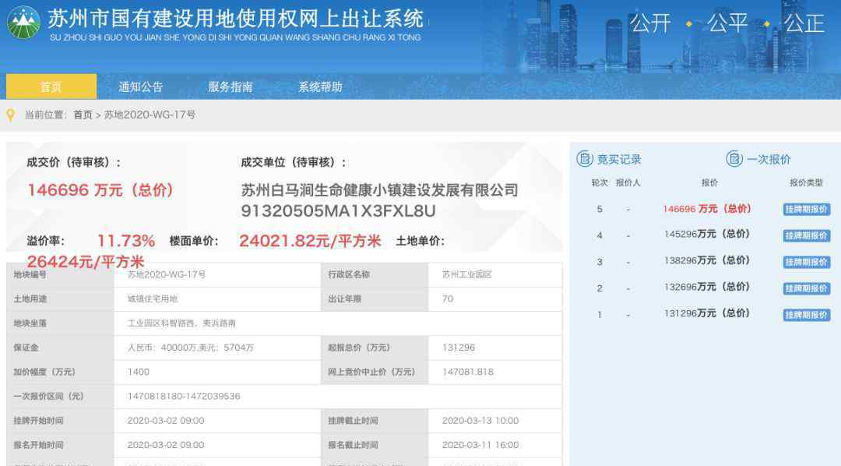Click the yellow location pin icon

point(11,115)
